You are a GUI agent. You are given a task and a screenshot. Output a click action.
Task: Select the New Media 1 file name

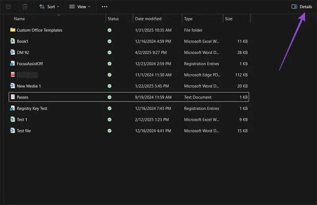(x=29, y=86)
